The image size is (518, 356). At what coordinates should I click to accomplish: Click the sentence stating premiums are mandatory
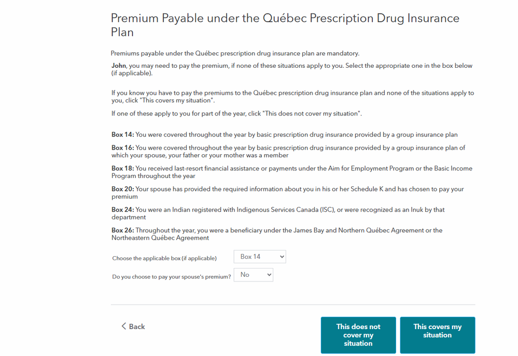click(235, 53)
